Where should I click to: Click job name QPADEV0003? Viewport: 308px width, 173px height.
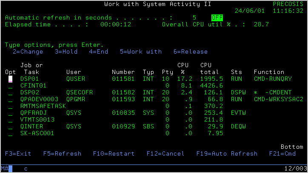39,99
